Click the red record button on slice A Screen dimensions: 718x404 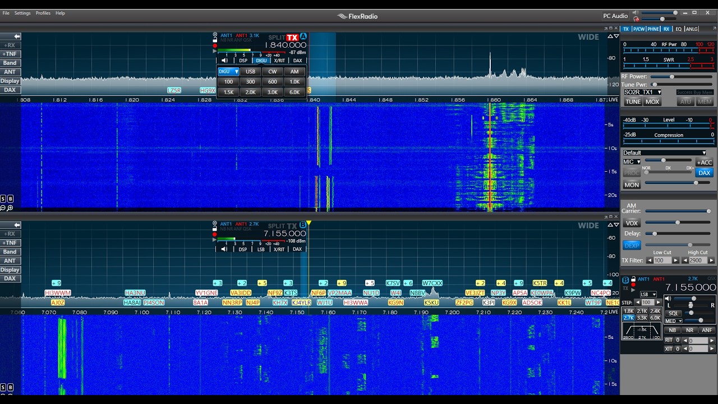[215, 45]
